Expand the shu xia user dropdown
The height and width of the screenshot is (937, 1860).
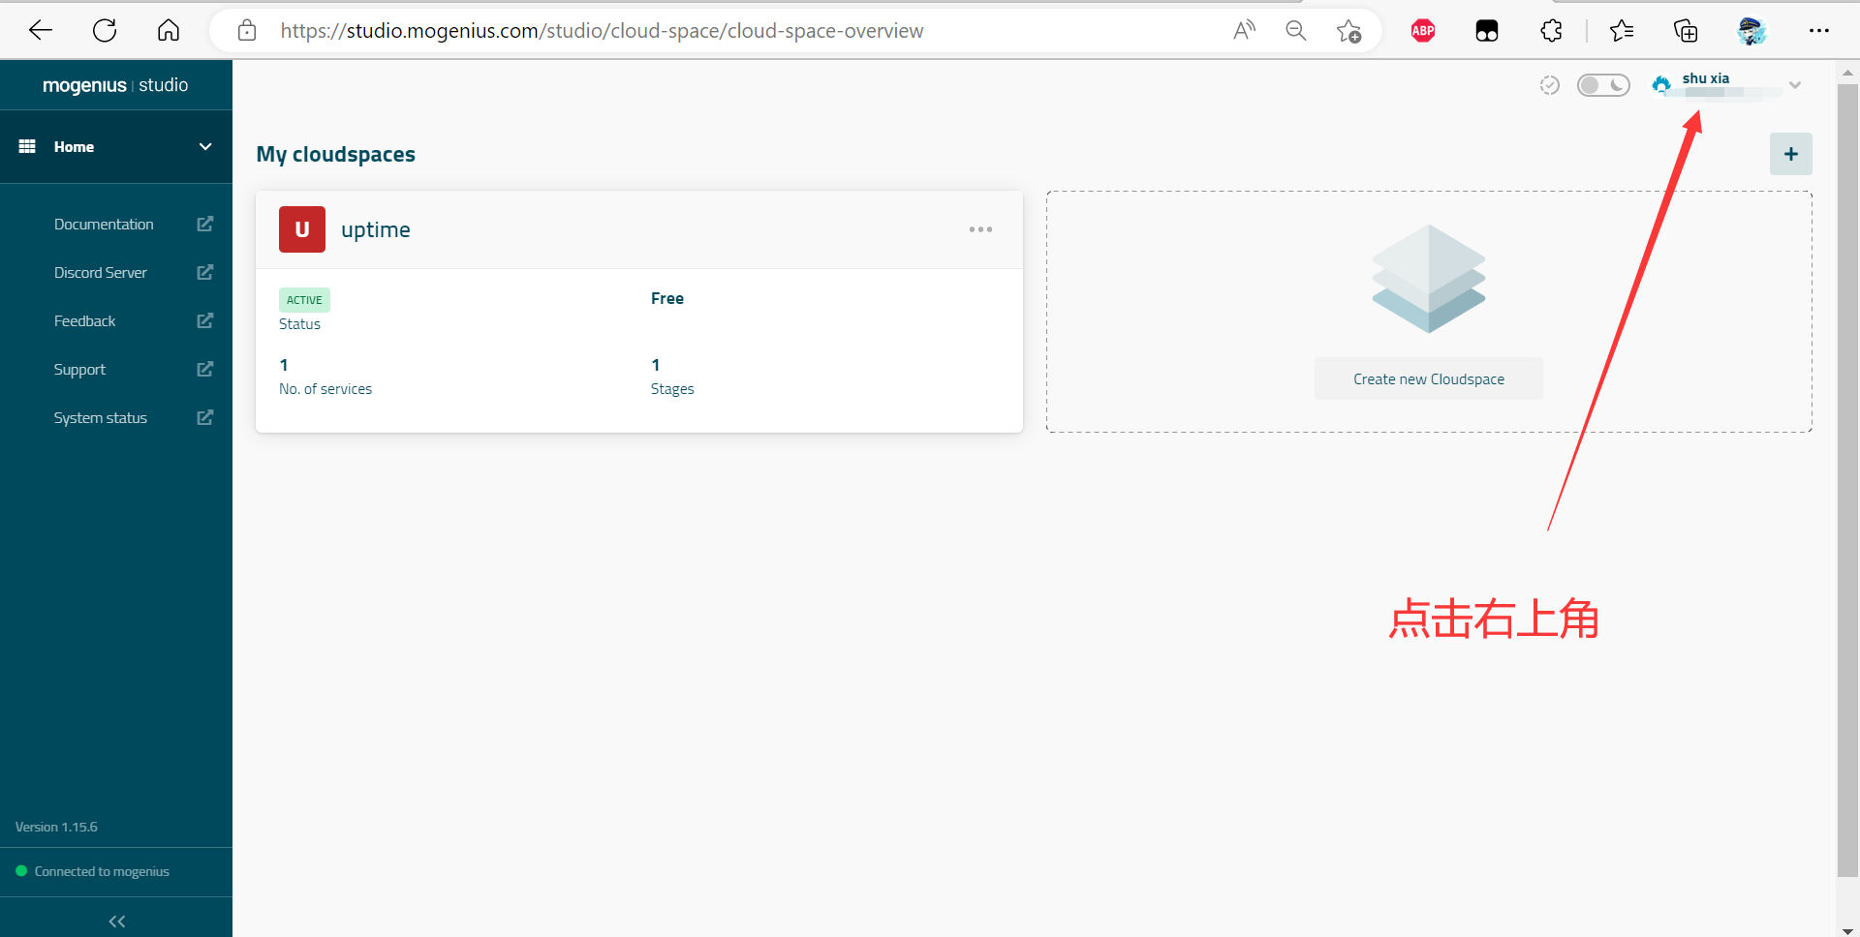[x=1794, y=85]
